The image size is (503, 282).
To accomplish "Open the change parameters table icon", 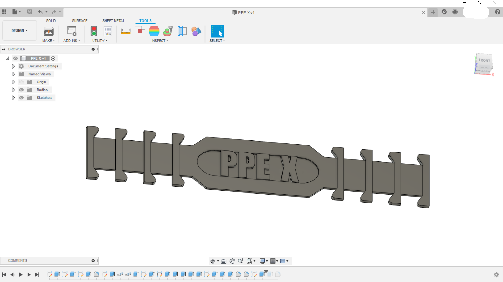I will click(x=108, y=31).
